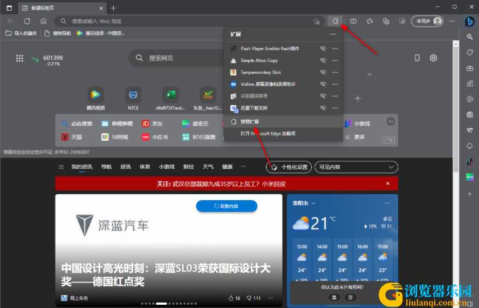Toggle toolbar visibility for Simple Allow Copy

[x=323, y=60]
